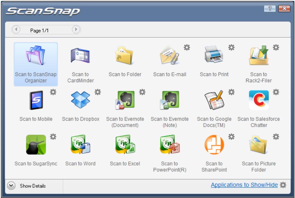Open settings gear for Scan to E-mail
Image resolution: width=295 pixels, height=198 pixels.
[x=187, y=47]
